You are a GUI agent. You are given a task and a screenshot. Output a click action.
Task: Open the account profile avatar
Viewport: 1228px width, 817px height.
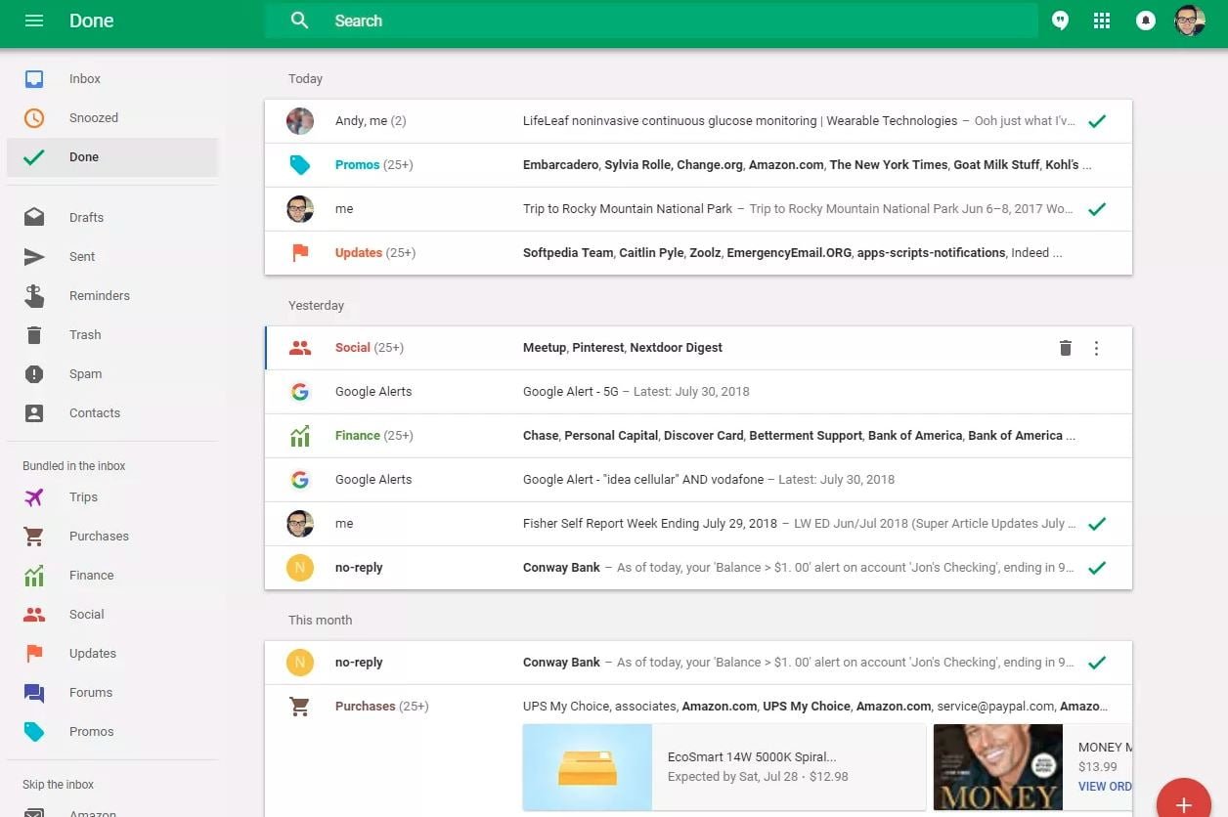click(1189, 21)
